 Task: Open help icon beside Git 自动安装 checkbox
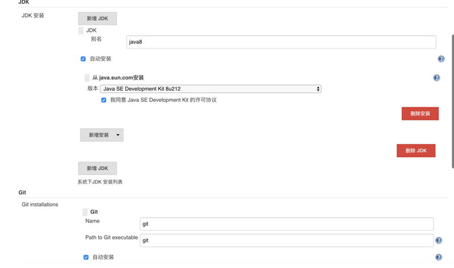[x=439, y=257]
